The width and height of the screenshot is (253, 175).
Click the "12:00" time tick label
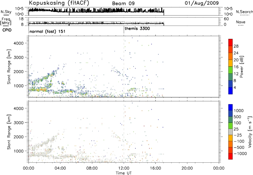click(x=124, y=168)
